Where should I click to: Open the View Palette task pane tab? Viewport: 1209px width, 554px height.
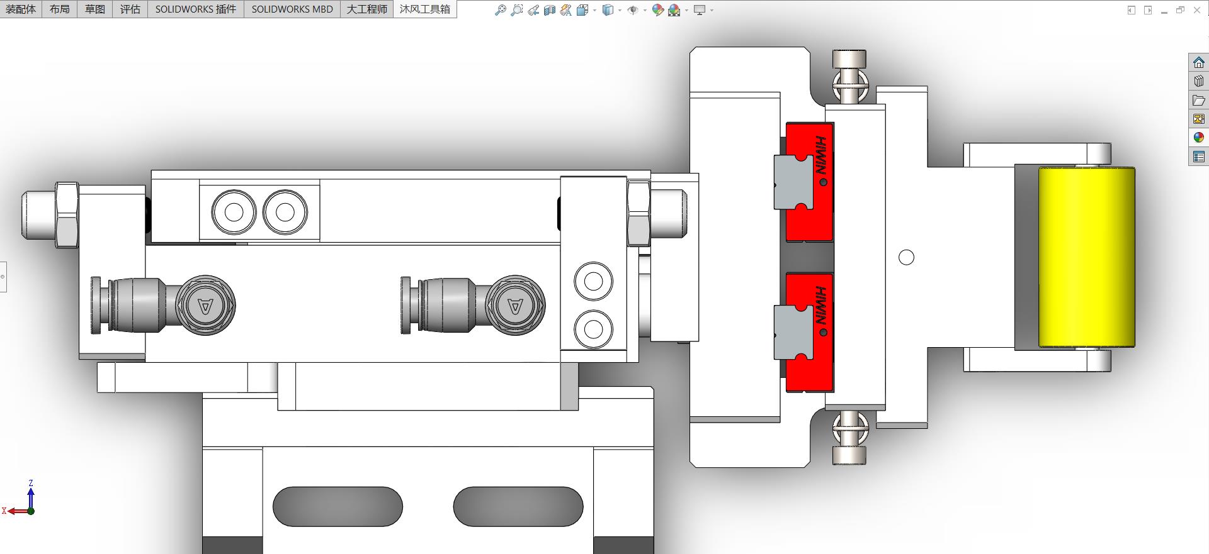[x=1198, y=119]
